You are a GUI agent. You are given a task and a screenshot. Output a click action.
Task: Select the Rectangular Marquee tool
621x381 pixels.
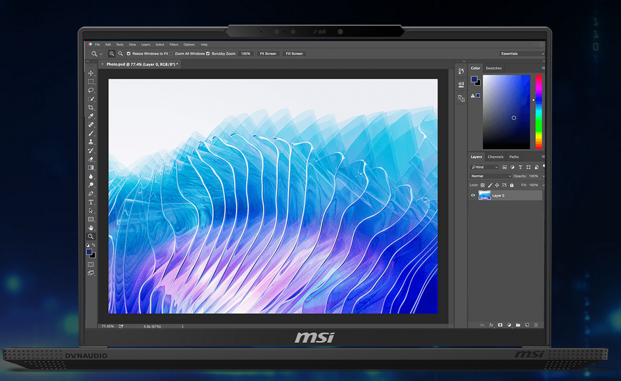(x=91, y=82)
